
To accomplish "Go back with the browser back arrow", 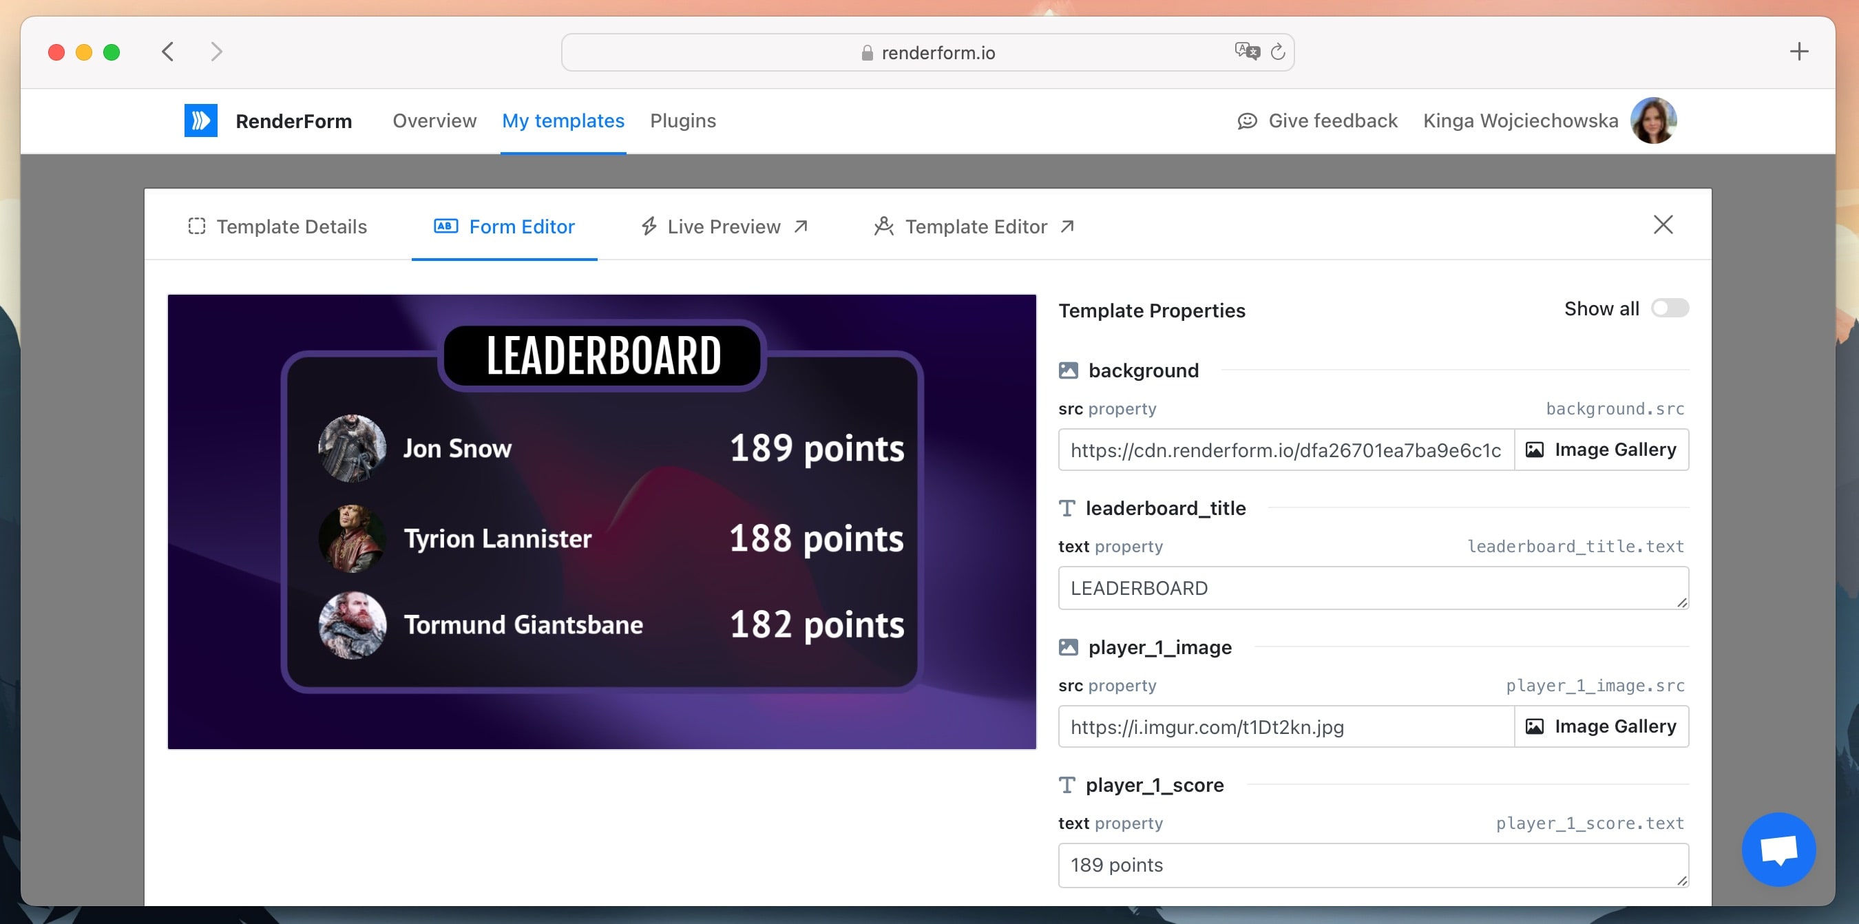I will pyautogui.click(x=168, y=52).
